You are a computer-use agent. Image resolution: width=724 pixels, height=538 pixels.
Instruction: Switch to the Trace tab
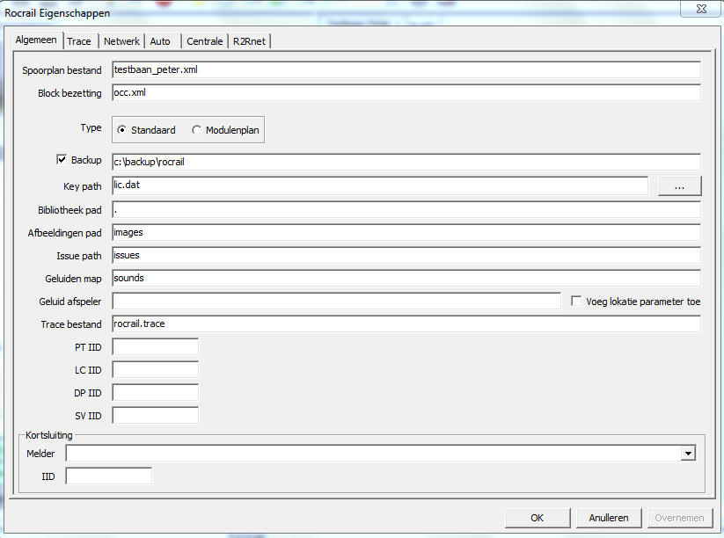coord(78,41)
